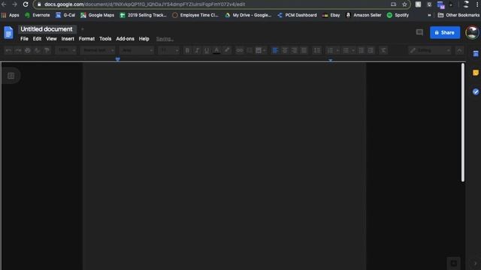
Task: Click the Redo toolbar icon
Action: [18, 50]
